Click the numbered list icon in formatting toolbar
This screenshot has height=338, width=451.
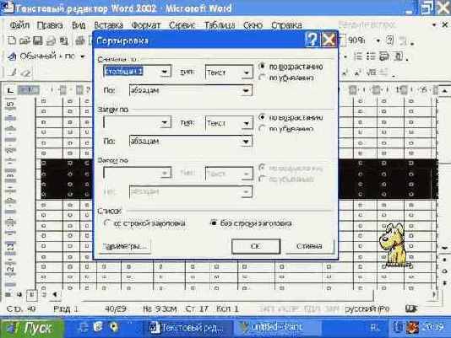coord(358,56)
